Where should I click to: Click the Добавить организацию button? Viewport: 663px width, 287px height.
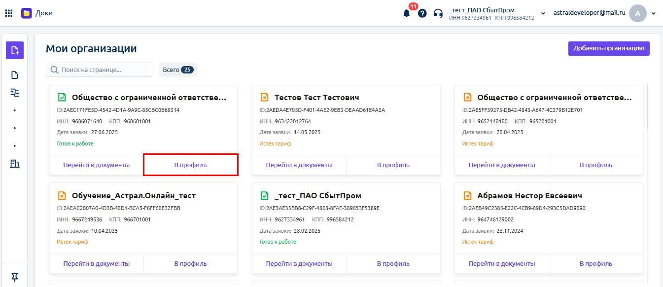pos(609,48)
